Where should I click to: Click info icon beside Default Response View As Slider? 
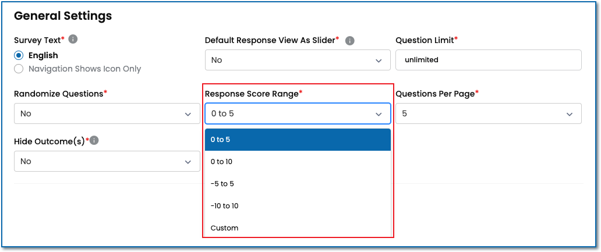click(349, 41)
